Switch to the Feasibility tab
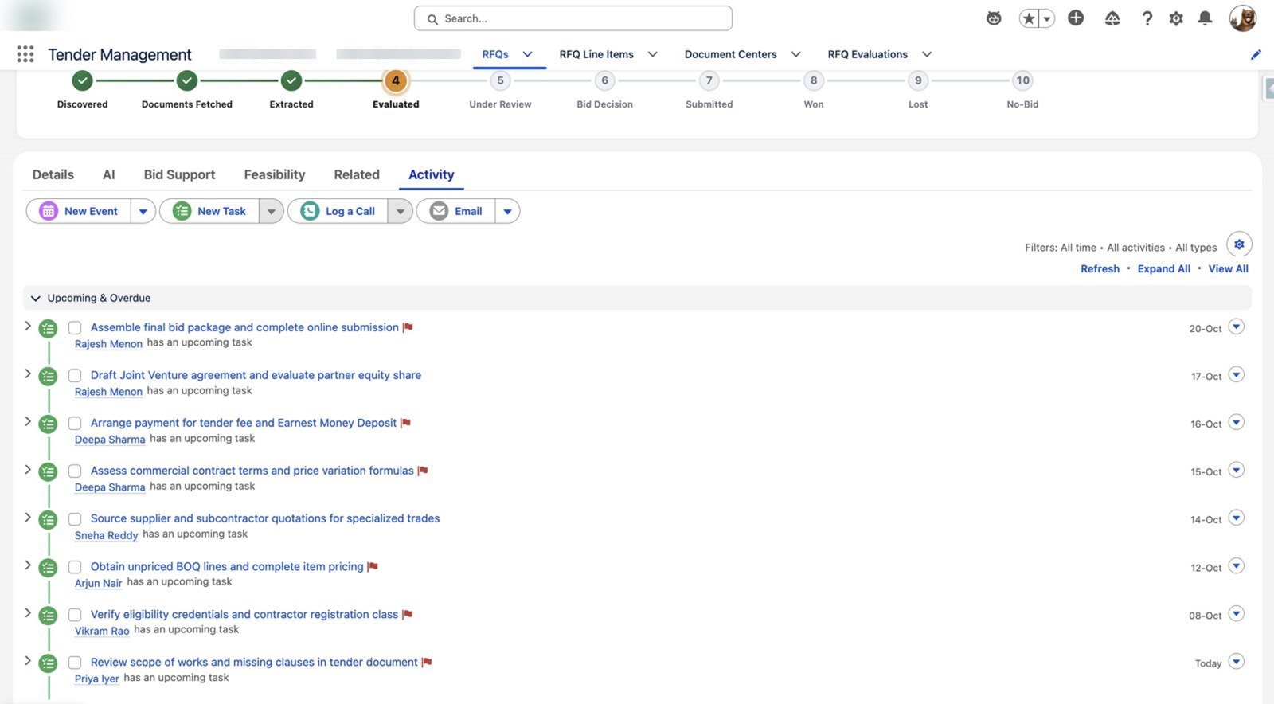 tap(275, 174)
